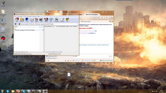Click the Test archive icon in WinRAR
The image size is (166, 93).
point(27,20)
